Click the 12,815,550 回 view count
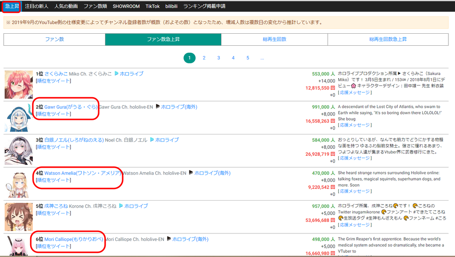The width and height of the screenshot is (455, 257). click(320, 88)
